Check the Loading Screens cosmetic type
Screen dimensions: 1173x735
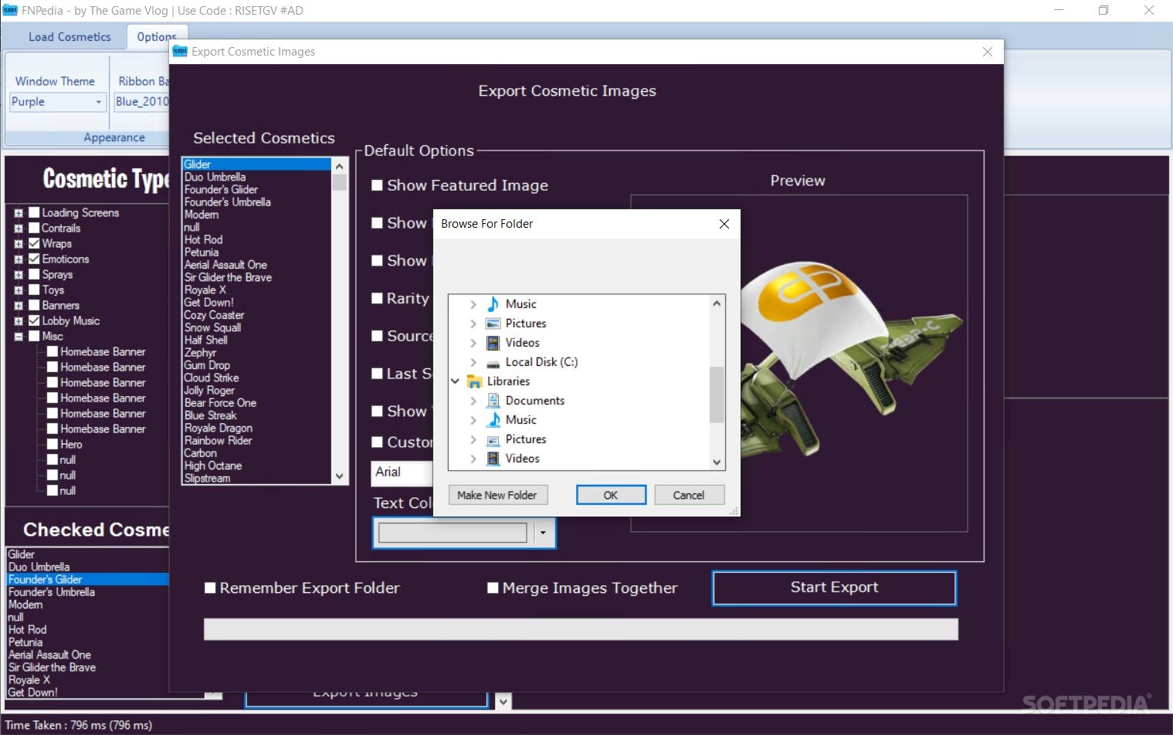click(x=34, y=212)
